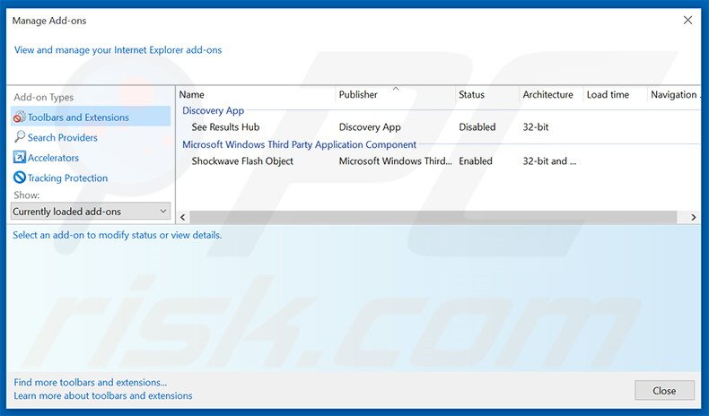Click the Microsoft Windows Third Party Application Component group
Image resolution: width=709 pixels, height=416 pixels.
(299, 144)
